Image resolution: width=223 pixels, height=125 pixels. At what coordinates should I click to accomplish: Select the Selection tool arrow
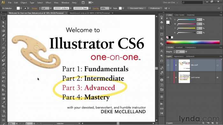4,18
